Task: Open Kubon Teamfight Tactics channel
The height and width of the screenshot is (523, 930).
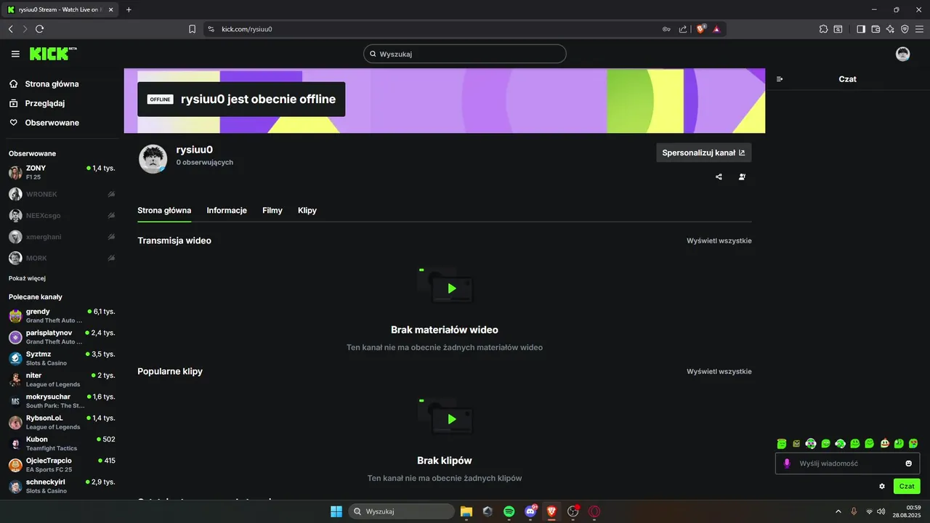Action: (62, 443)
